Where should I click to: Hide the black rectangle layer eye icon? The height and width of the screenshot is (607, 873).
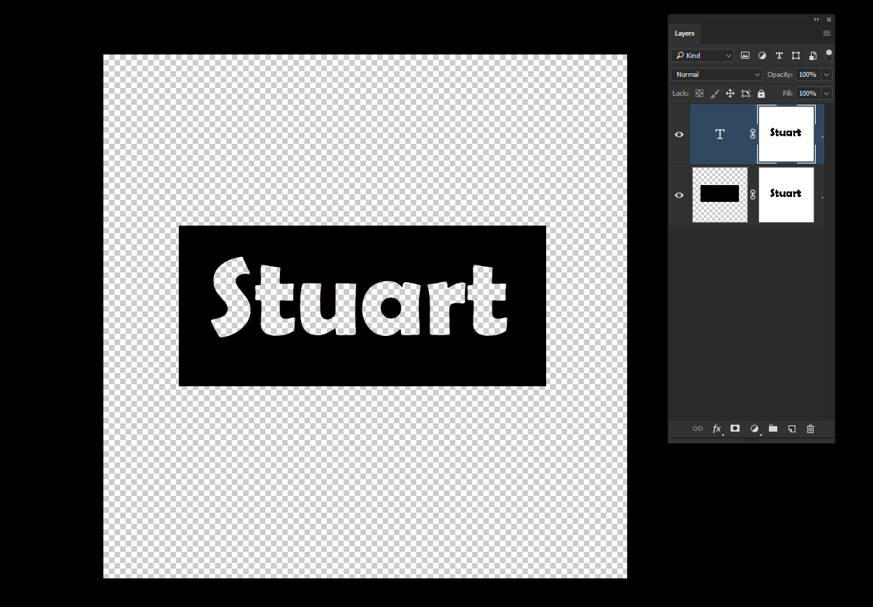click(679, 195)
